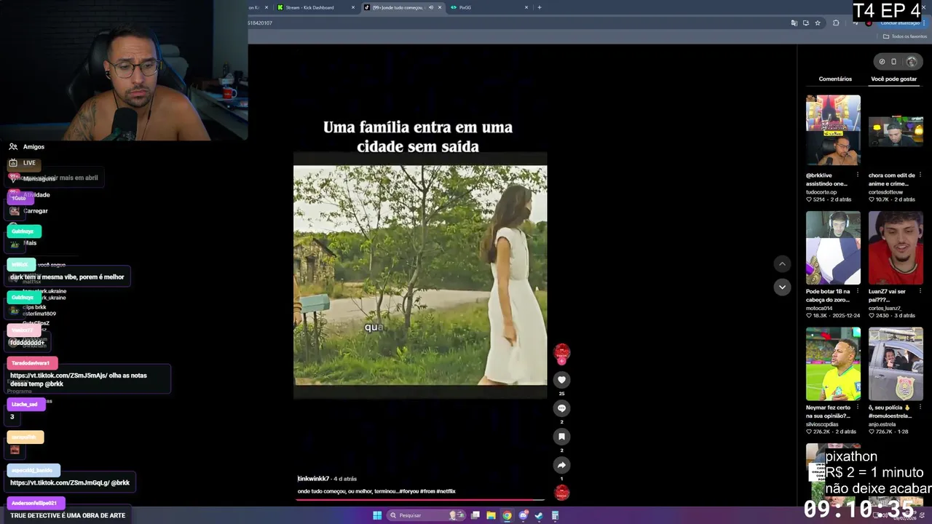This screenshot has height=524, width=932.
Task: Open LuanZ7 vai ser pai thumbnail
Action: (896, 247)
